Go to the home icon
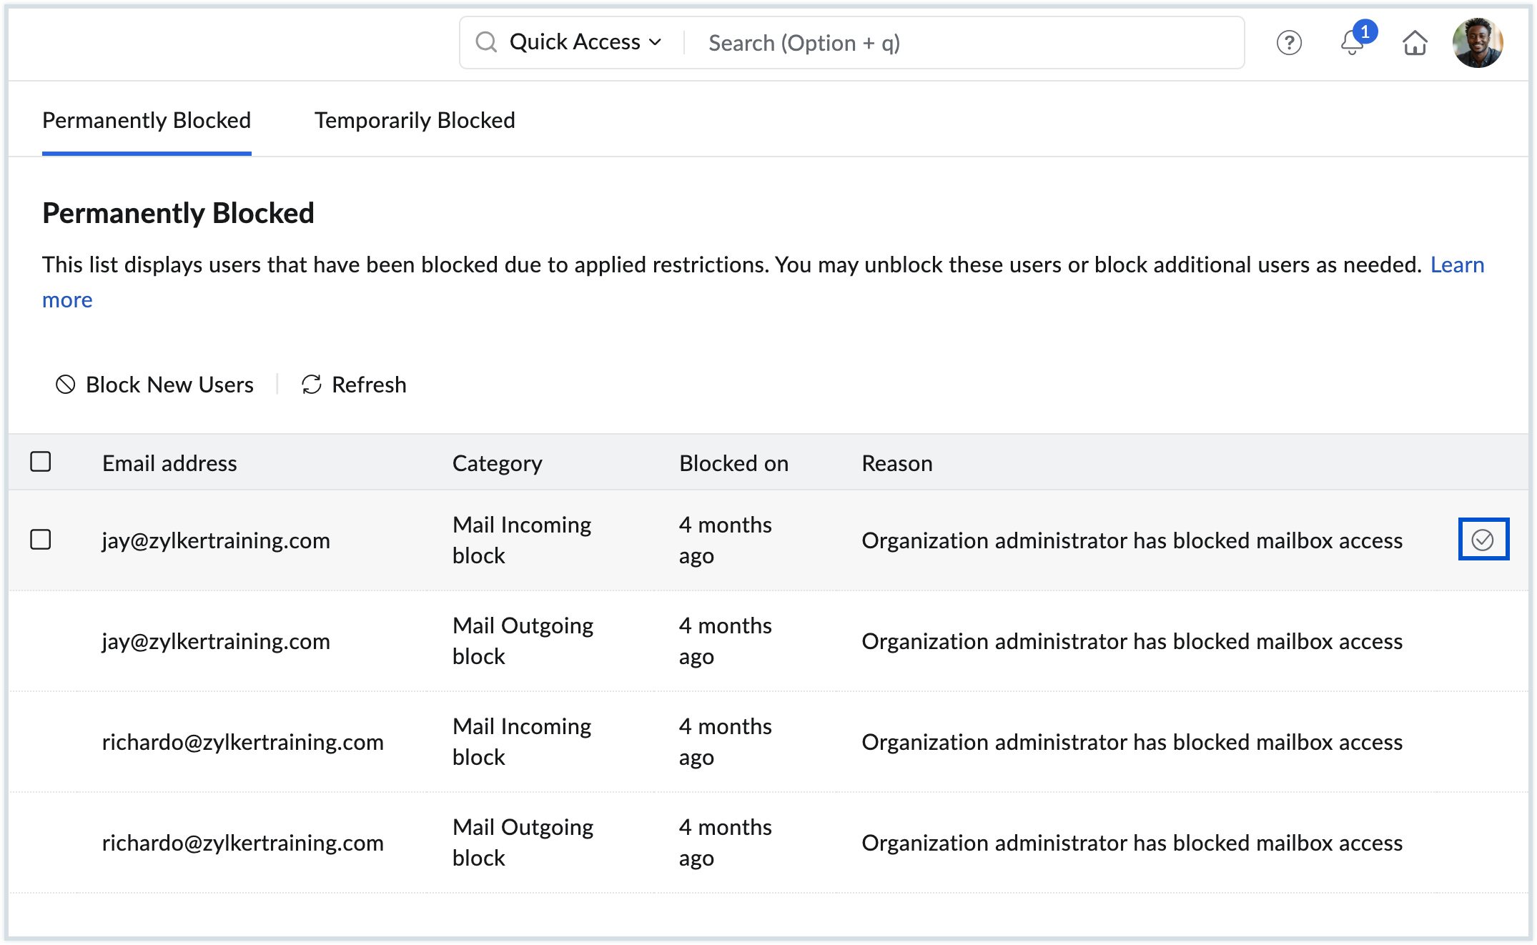1537x945 pixels. (1415, 43)
